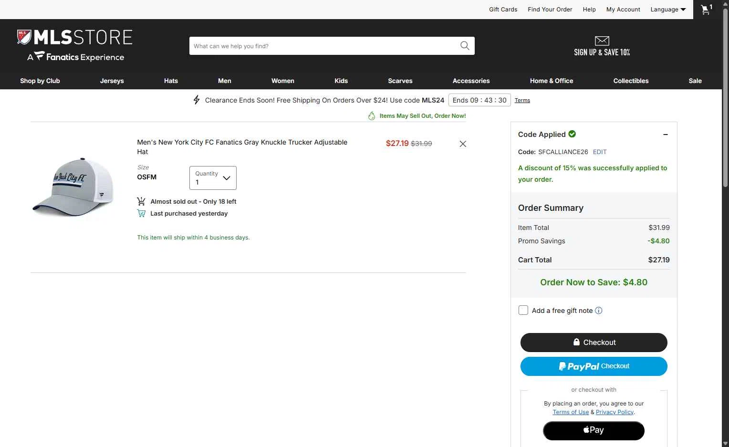Open the Quantity dropdown
The height and width of the screenshot is (447, 729).
tap(213, 178)
